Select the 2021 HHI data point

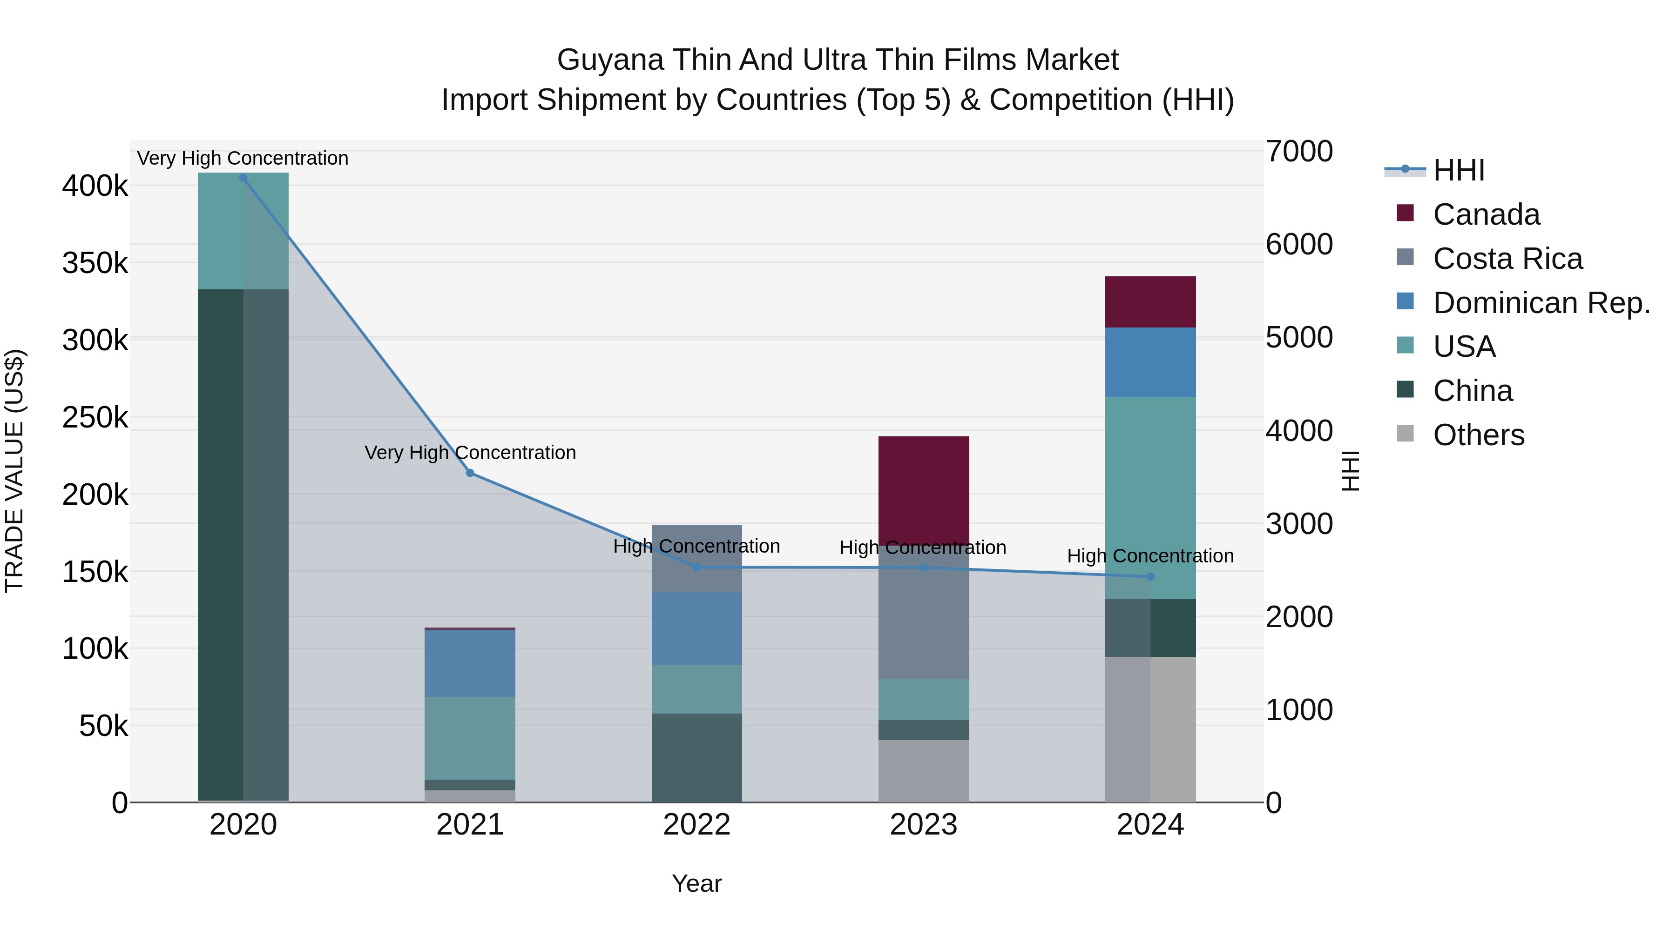[x=470, y=473]
